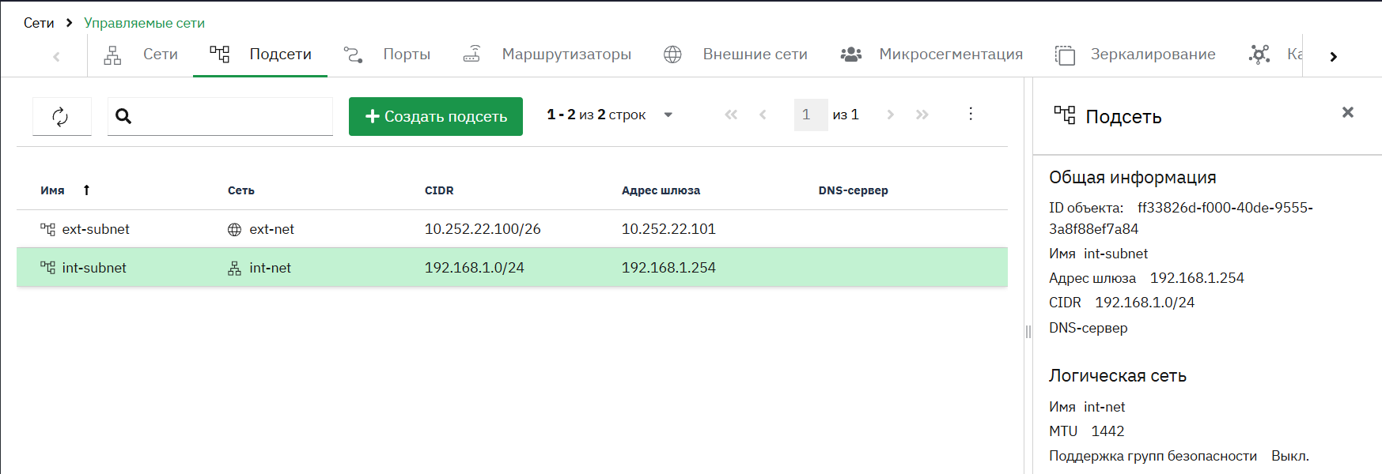The image size is (1382, 474).
Task: Click the 10.252.22.101 gateway cell
Action: (668, 229)
